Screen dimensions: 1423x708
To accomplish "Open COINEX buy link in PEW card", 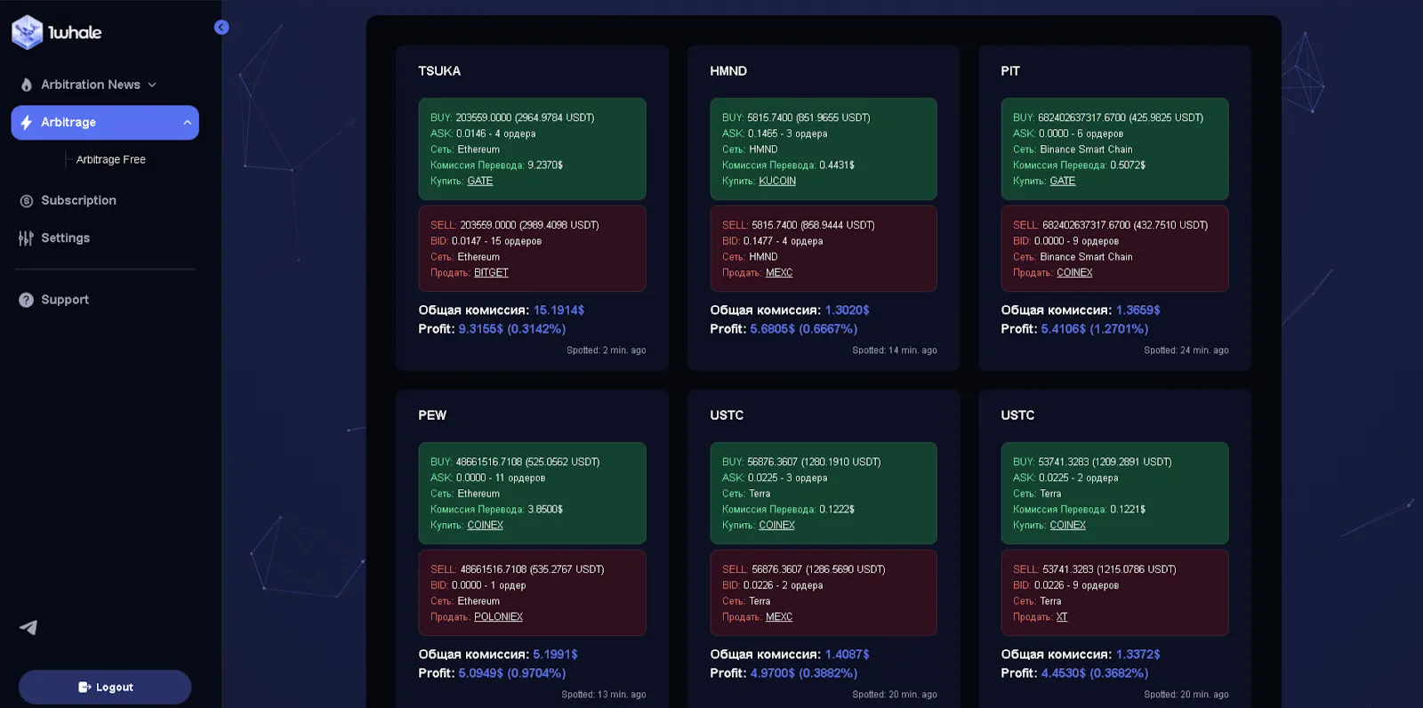I will point(486,525).
